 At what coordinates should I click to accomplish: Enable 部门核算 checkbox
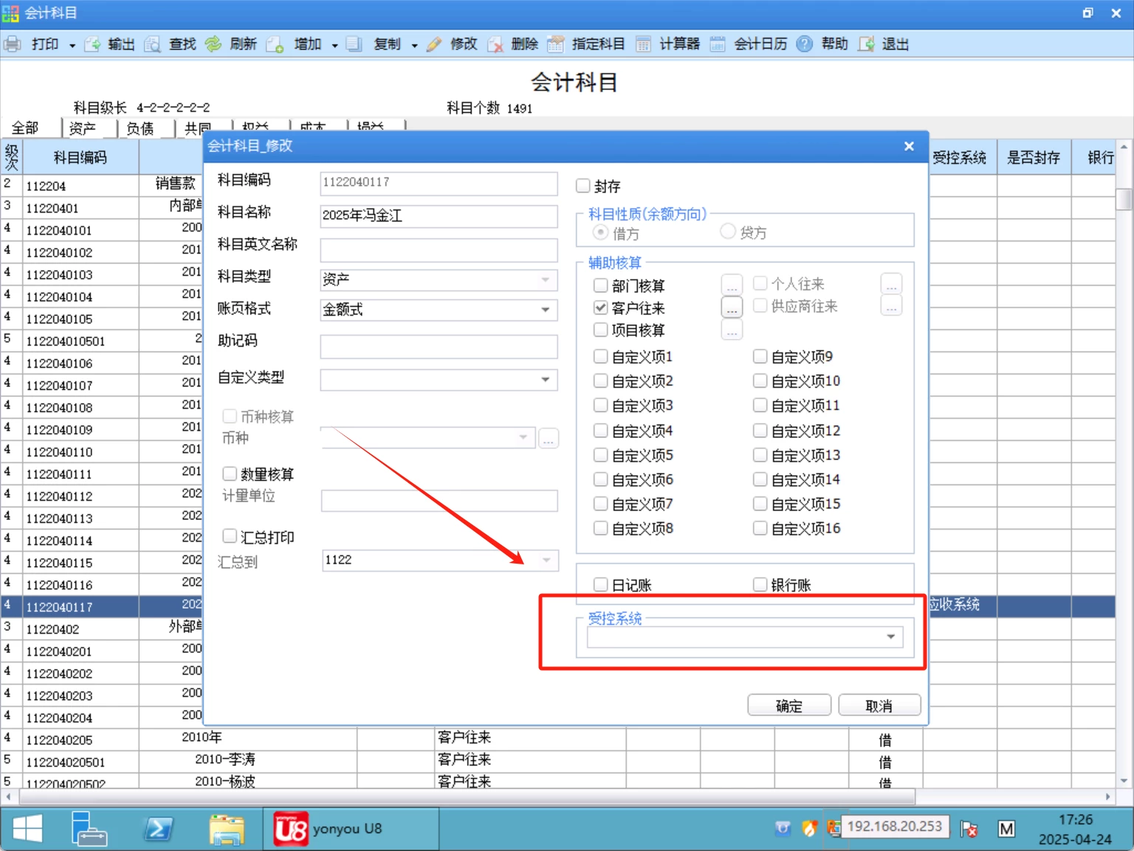click(x=601, y=285)
